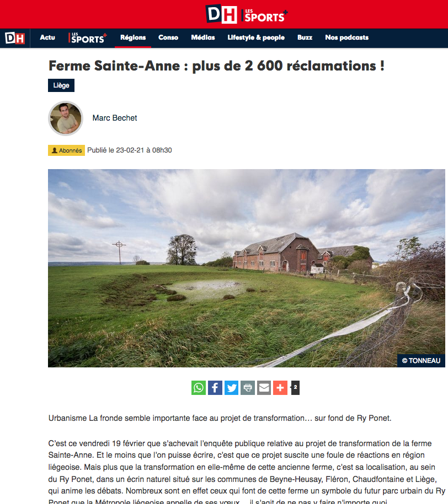The image size is (448, 504).
Task: Open Les Sports+ in navigation bar
Action: pos(88,38)
